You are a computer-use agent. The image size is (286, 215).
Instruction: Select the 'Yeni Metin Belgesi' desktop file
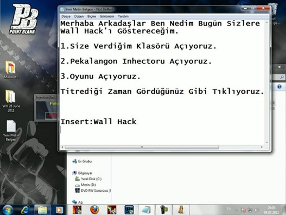(11, 130)
